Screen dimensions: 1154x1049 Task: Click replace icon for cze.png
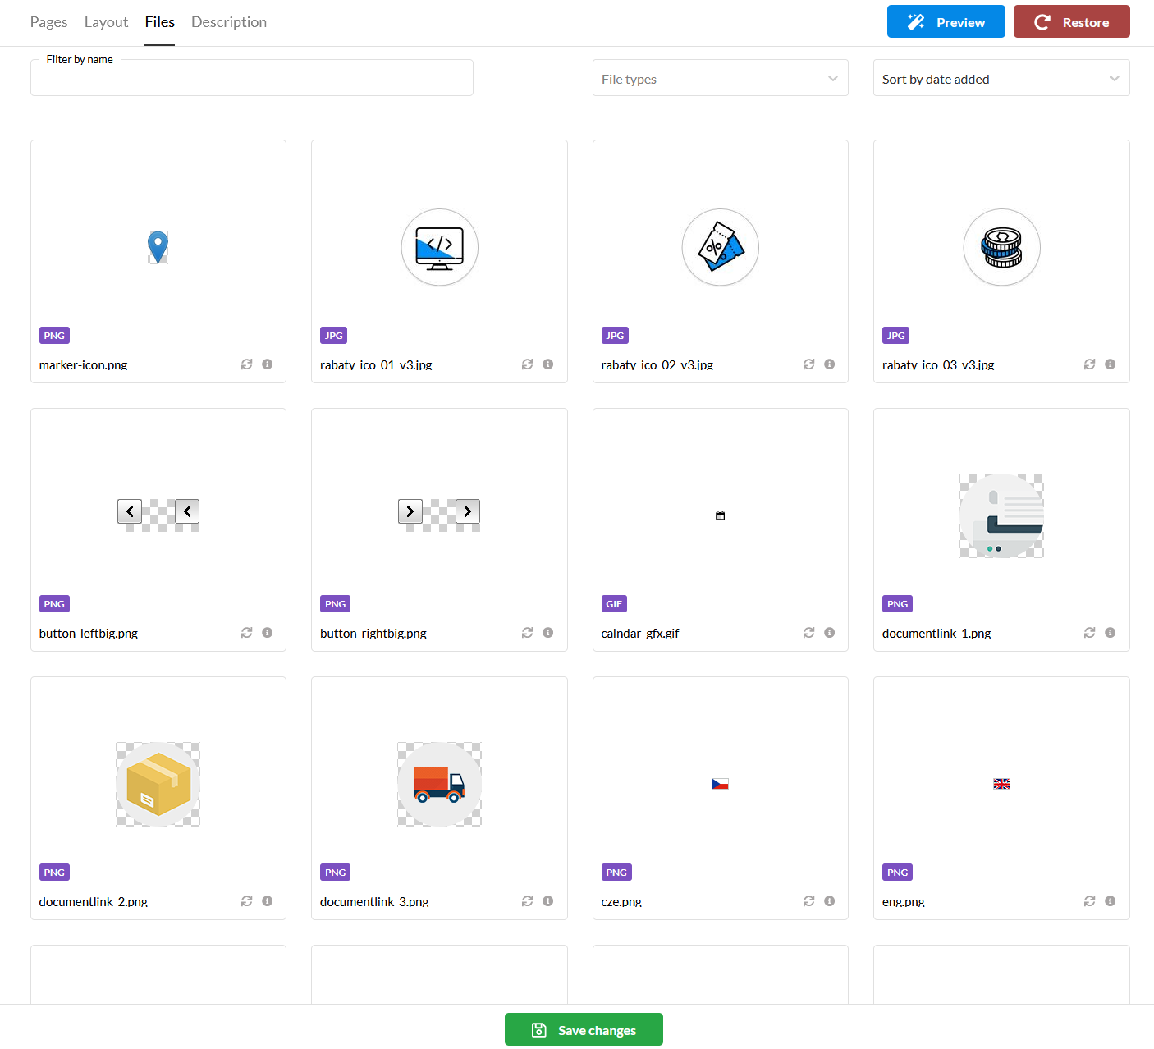(x=809, y=901)
